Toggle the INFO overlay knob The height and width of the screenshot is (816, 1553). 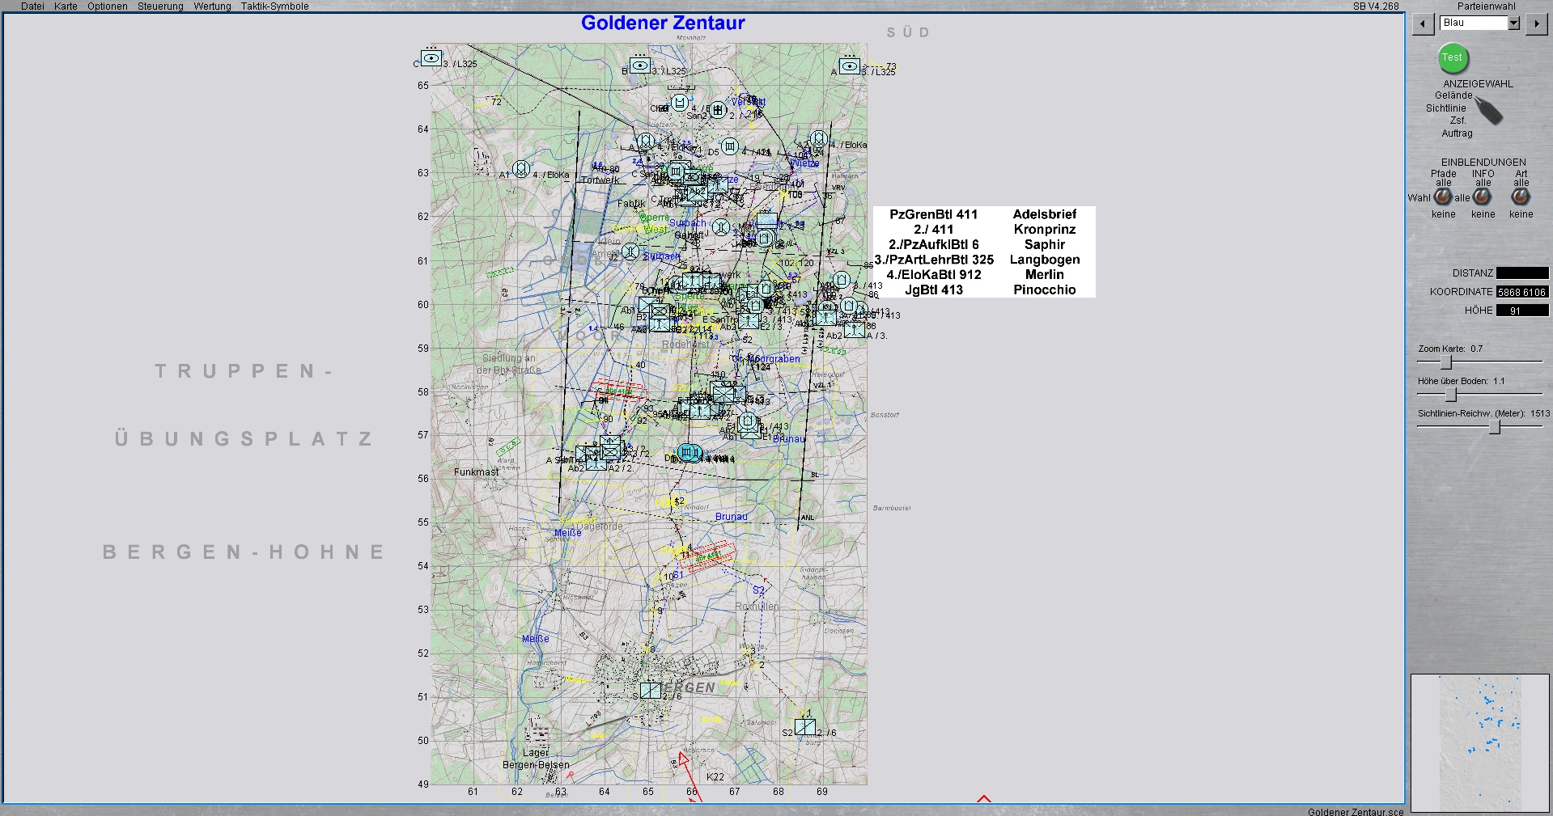click(x=1482, y=197)
